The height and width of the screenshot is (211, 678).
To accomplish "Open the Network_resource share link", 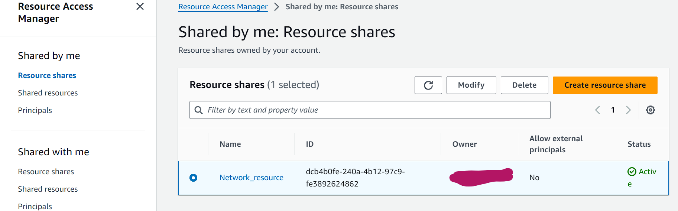I will point(252,178).
